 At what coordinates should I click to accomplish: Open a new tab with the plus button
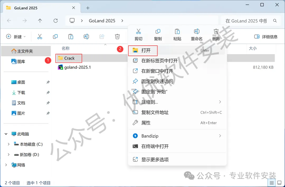tap(88, 8)
